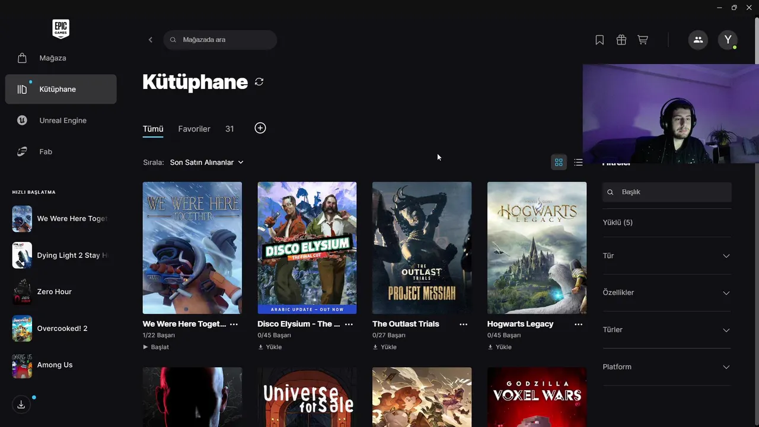Screen dimensions: 759x427
Task: Quick launch Overcooked! 2 in sidebar
Action: coord(60,329)
